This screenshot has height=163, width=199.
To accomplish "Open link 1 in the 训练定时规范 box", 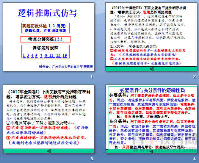I will [24, 55].
